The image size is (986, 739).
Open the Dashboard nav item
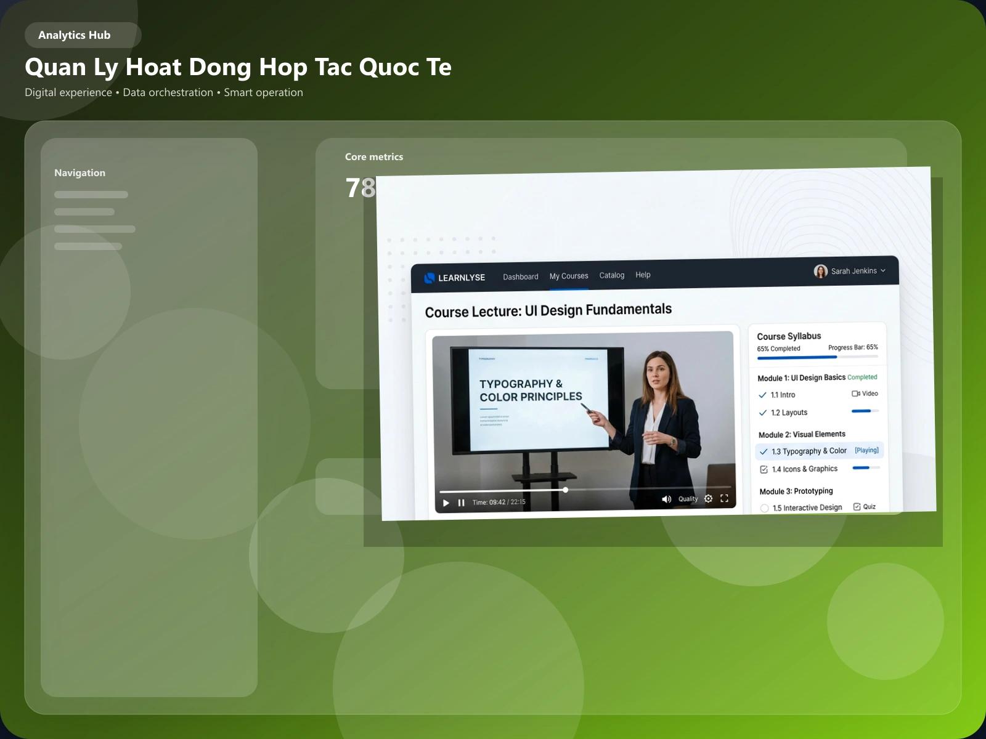[521, 277]
